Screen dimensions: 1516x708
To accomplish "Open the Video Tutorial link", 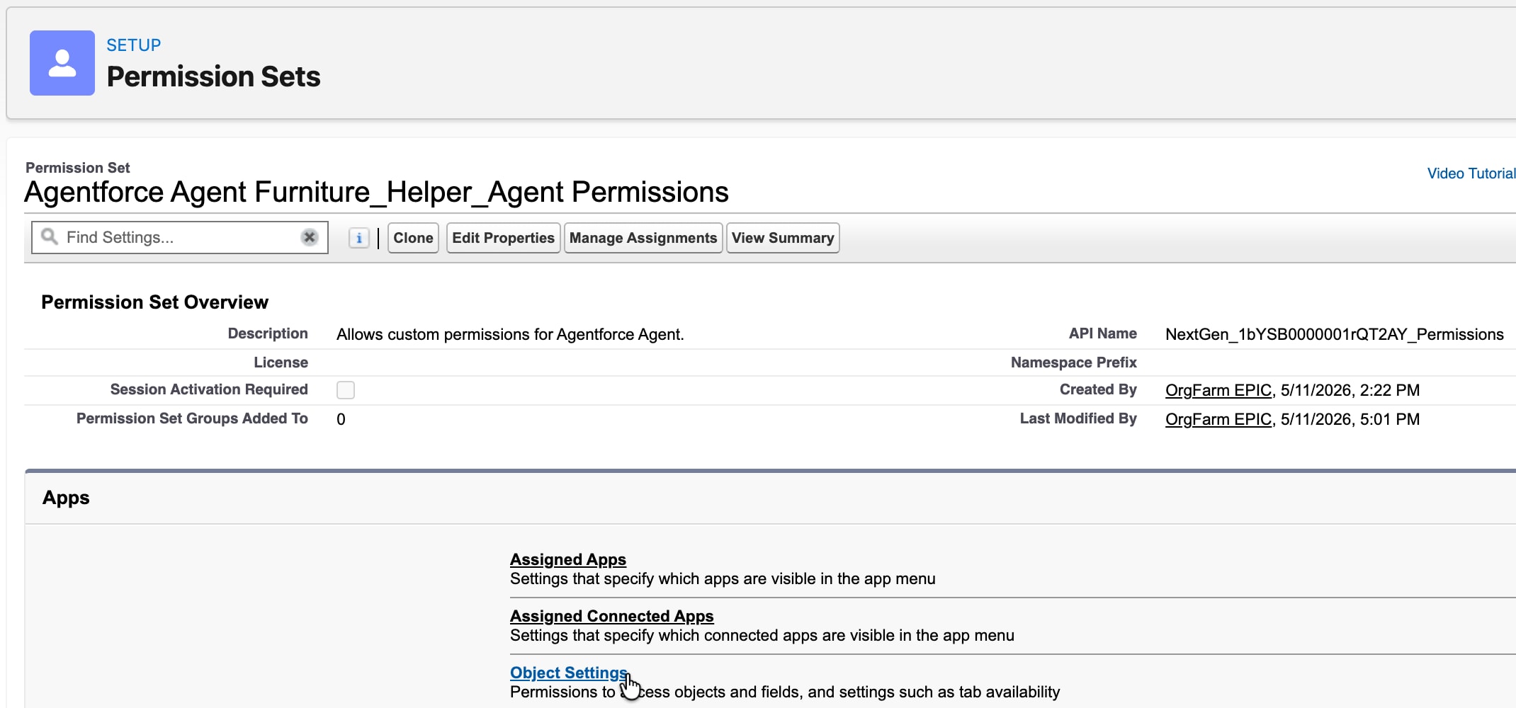I will 1471,173.
